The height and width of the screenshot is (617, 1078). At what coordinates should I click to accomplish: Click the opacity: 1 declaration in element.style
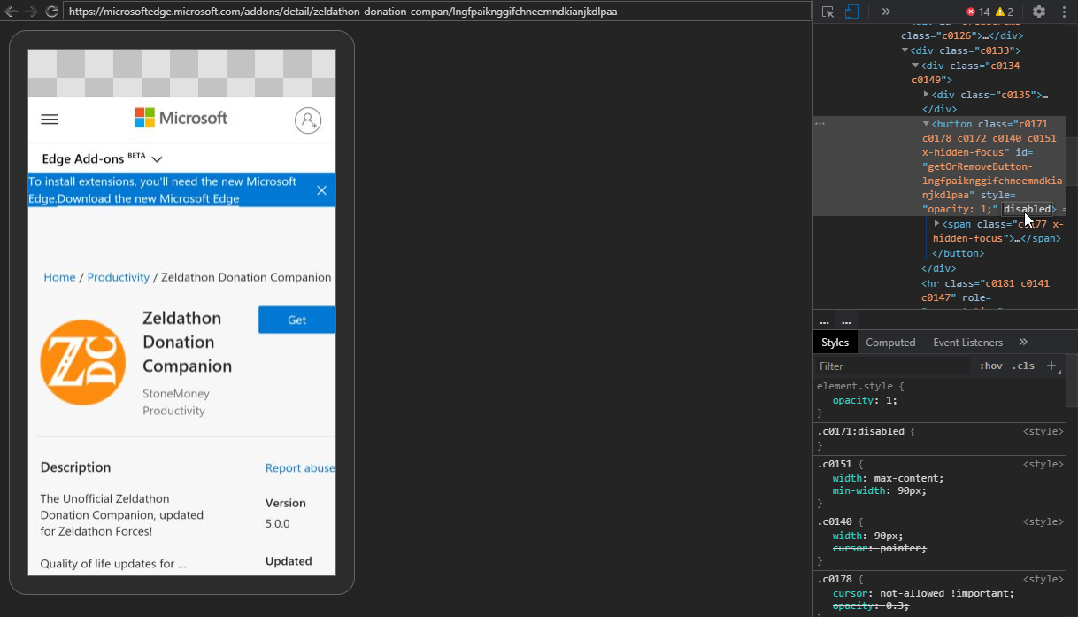(x=865, y=400)
